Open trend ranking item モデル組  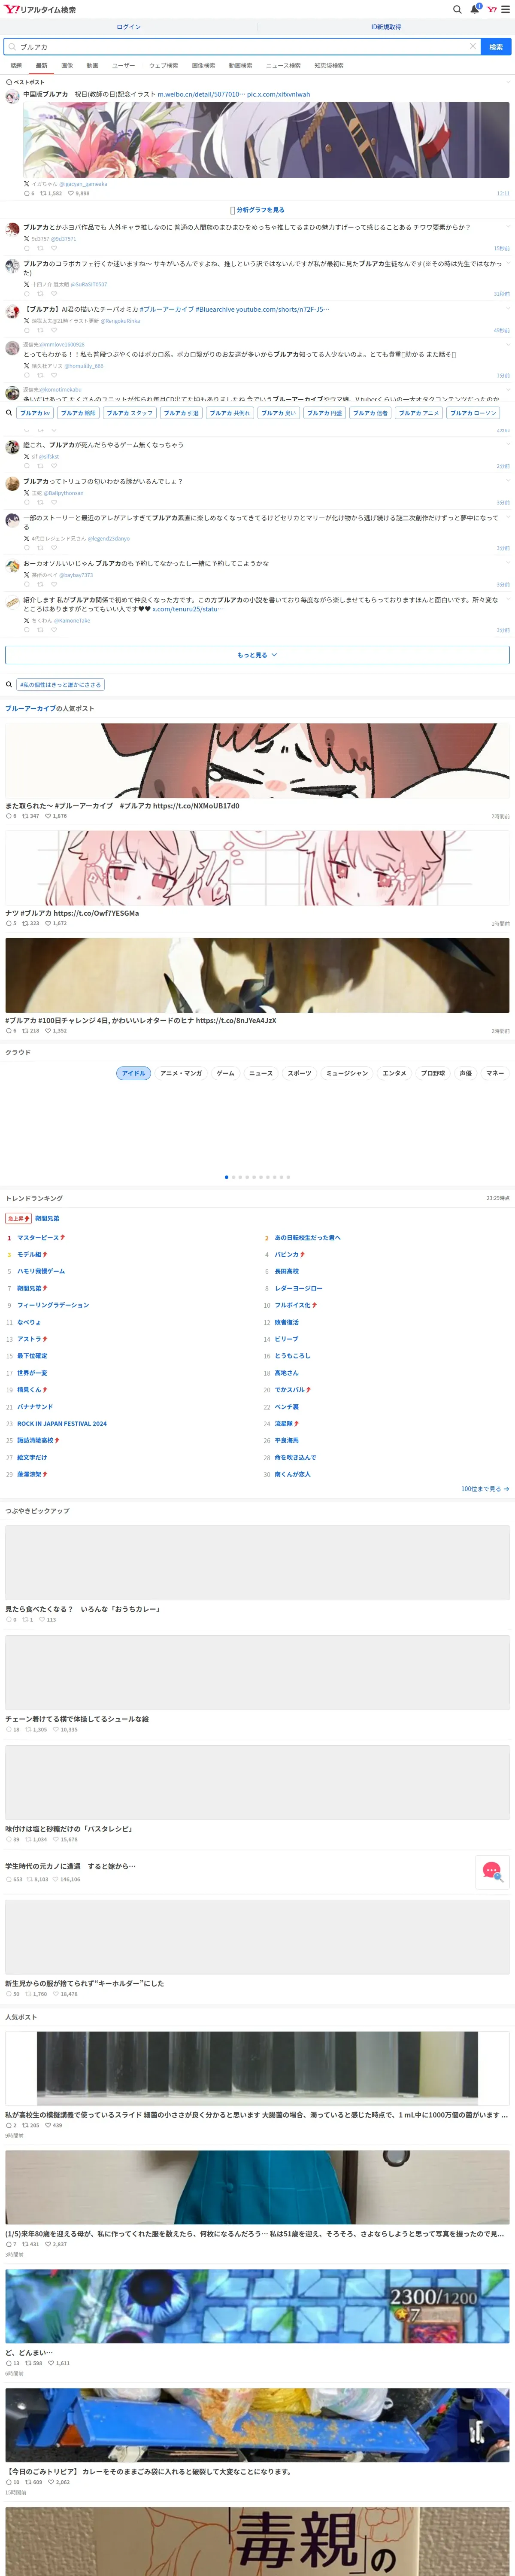click(x=29, y=1254)
